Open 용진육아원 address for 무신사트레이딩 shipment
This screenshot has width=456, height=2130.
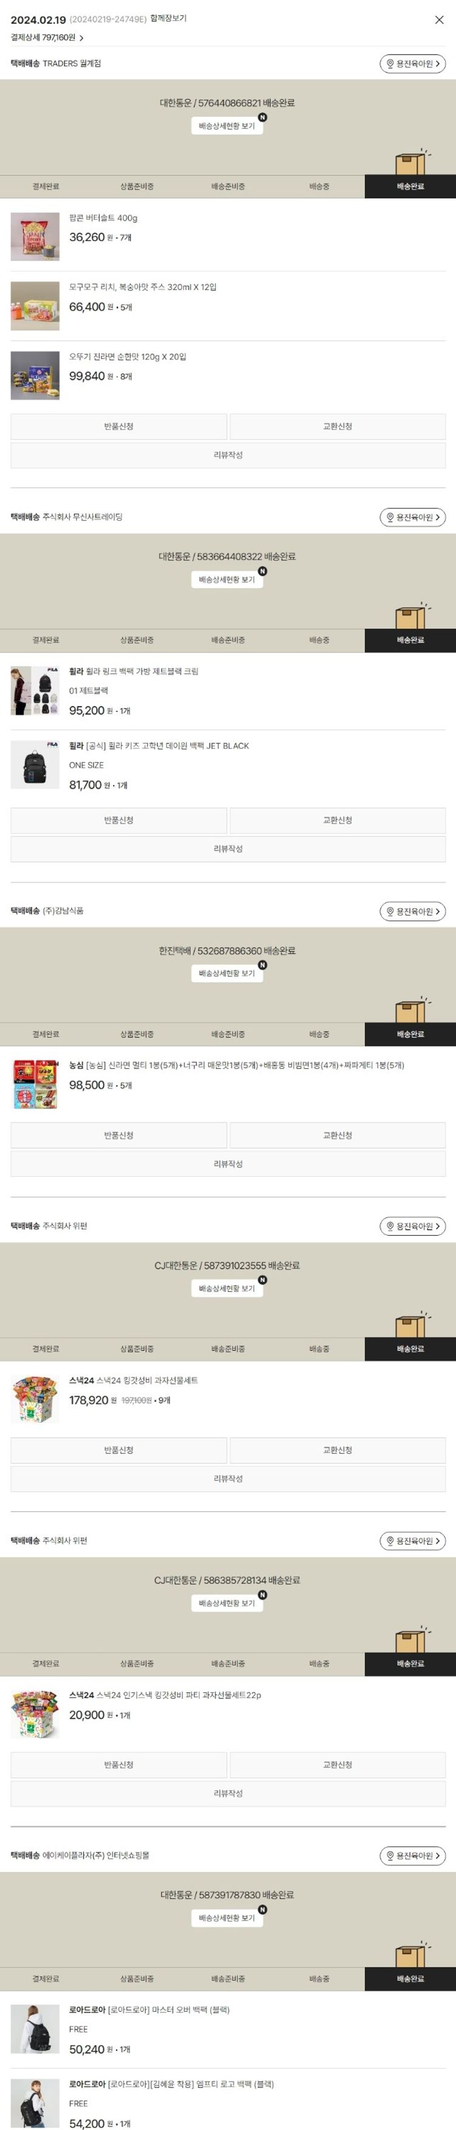[412, 517]
